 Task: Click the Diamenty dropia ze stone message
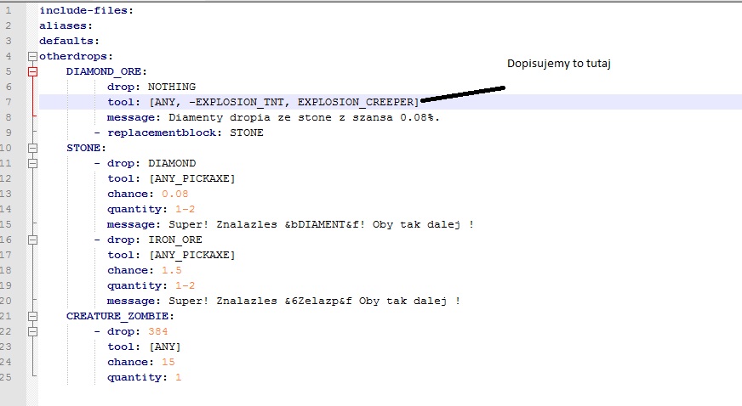point(305,117)
